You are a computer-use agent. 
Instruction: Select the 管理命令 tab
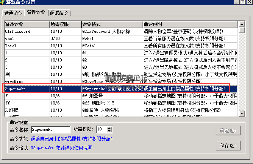pos(36,13)
